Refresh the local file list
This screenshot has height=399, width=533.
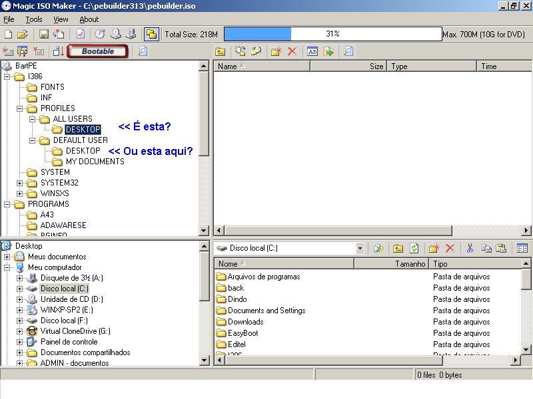(414, 248)
